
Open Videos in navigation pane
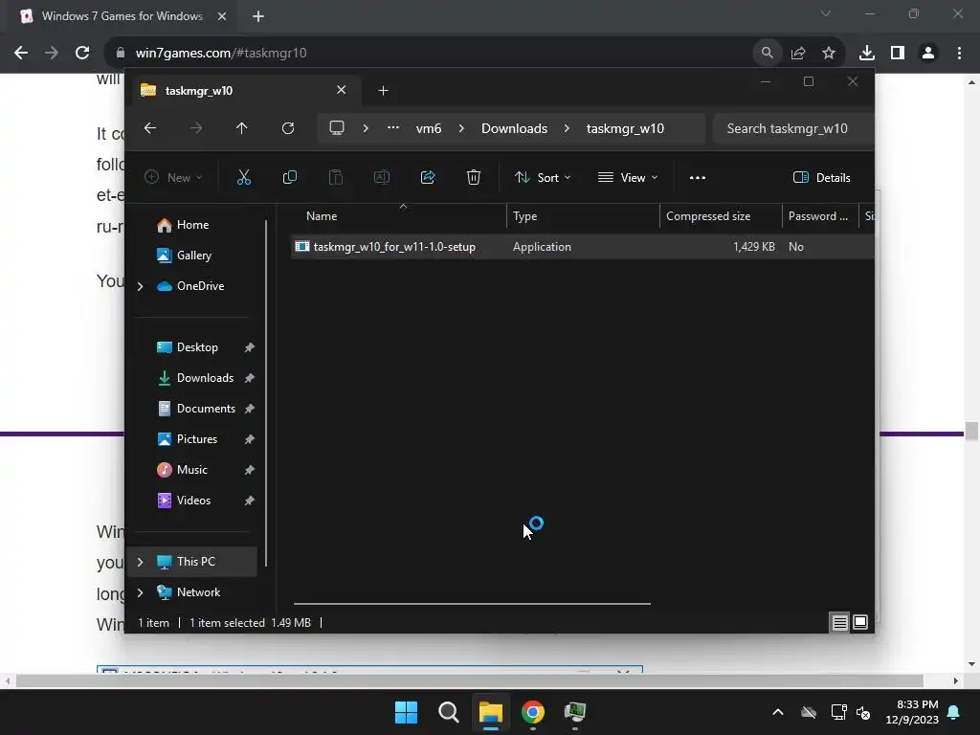click(x=193, y=501)
